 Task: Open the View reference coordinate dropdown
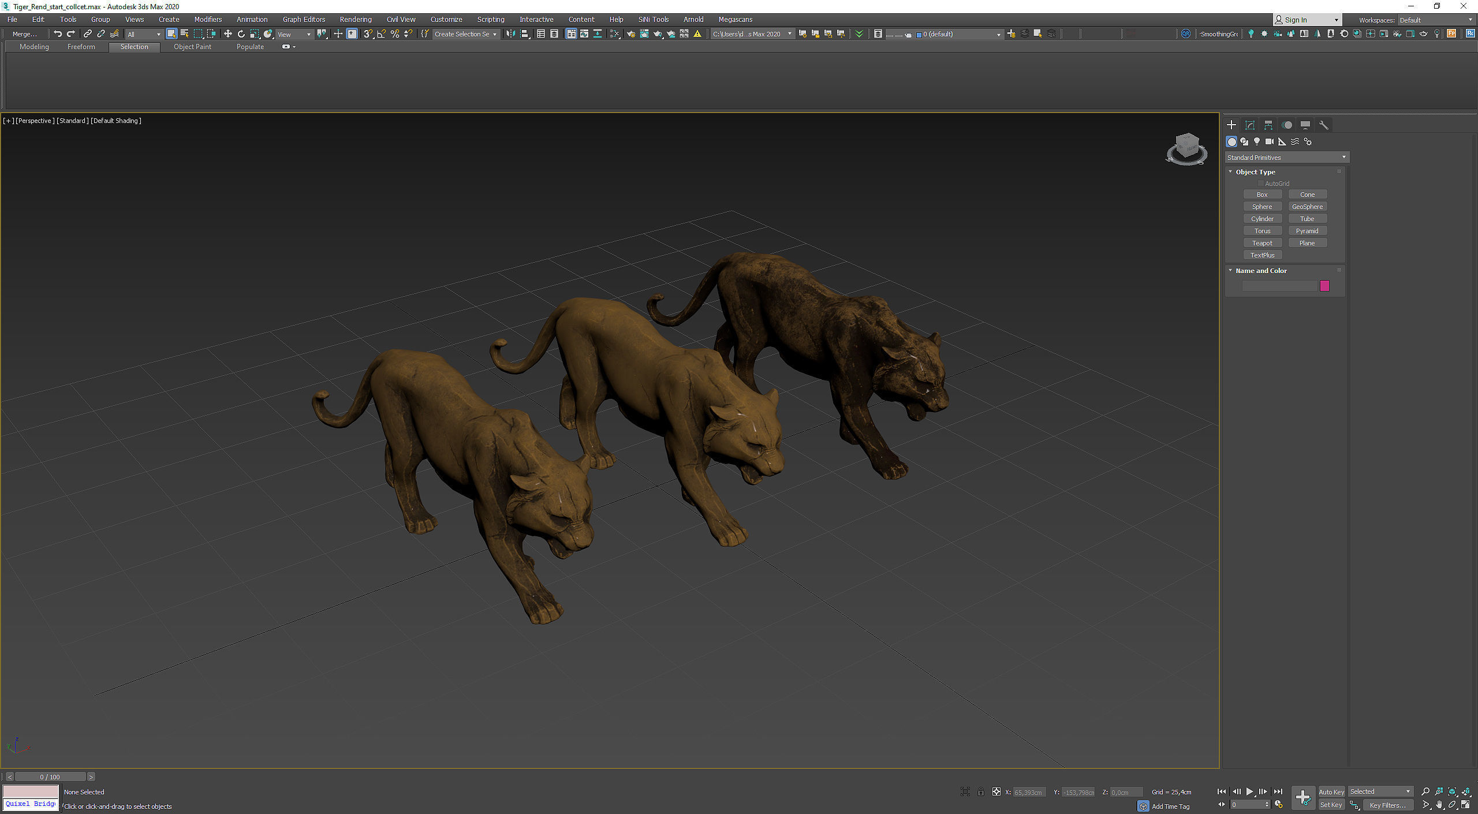(x=294, y=34)
